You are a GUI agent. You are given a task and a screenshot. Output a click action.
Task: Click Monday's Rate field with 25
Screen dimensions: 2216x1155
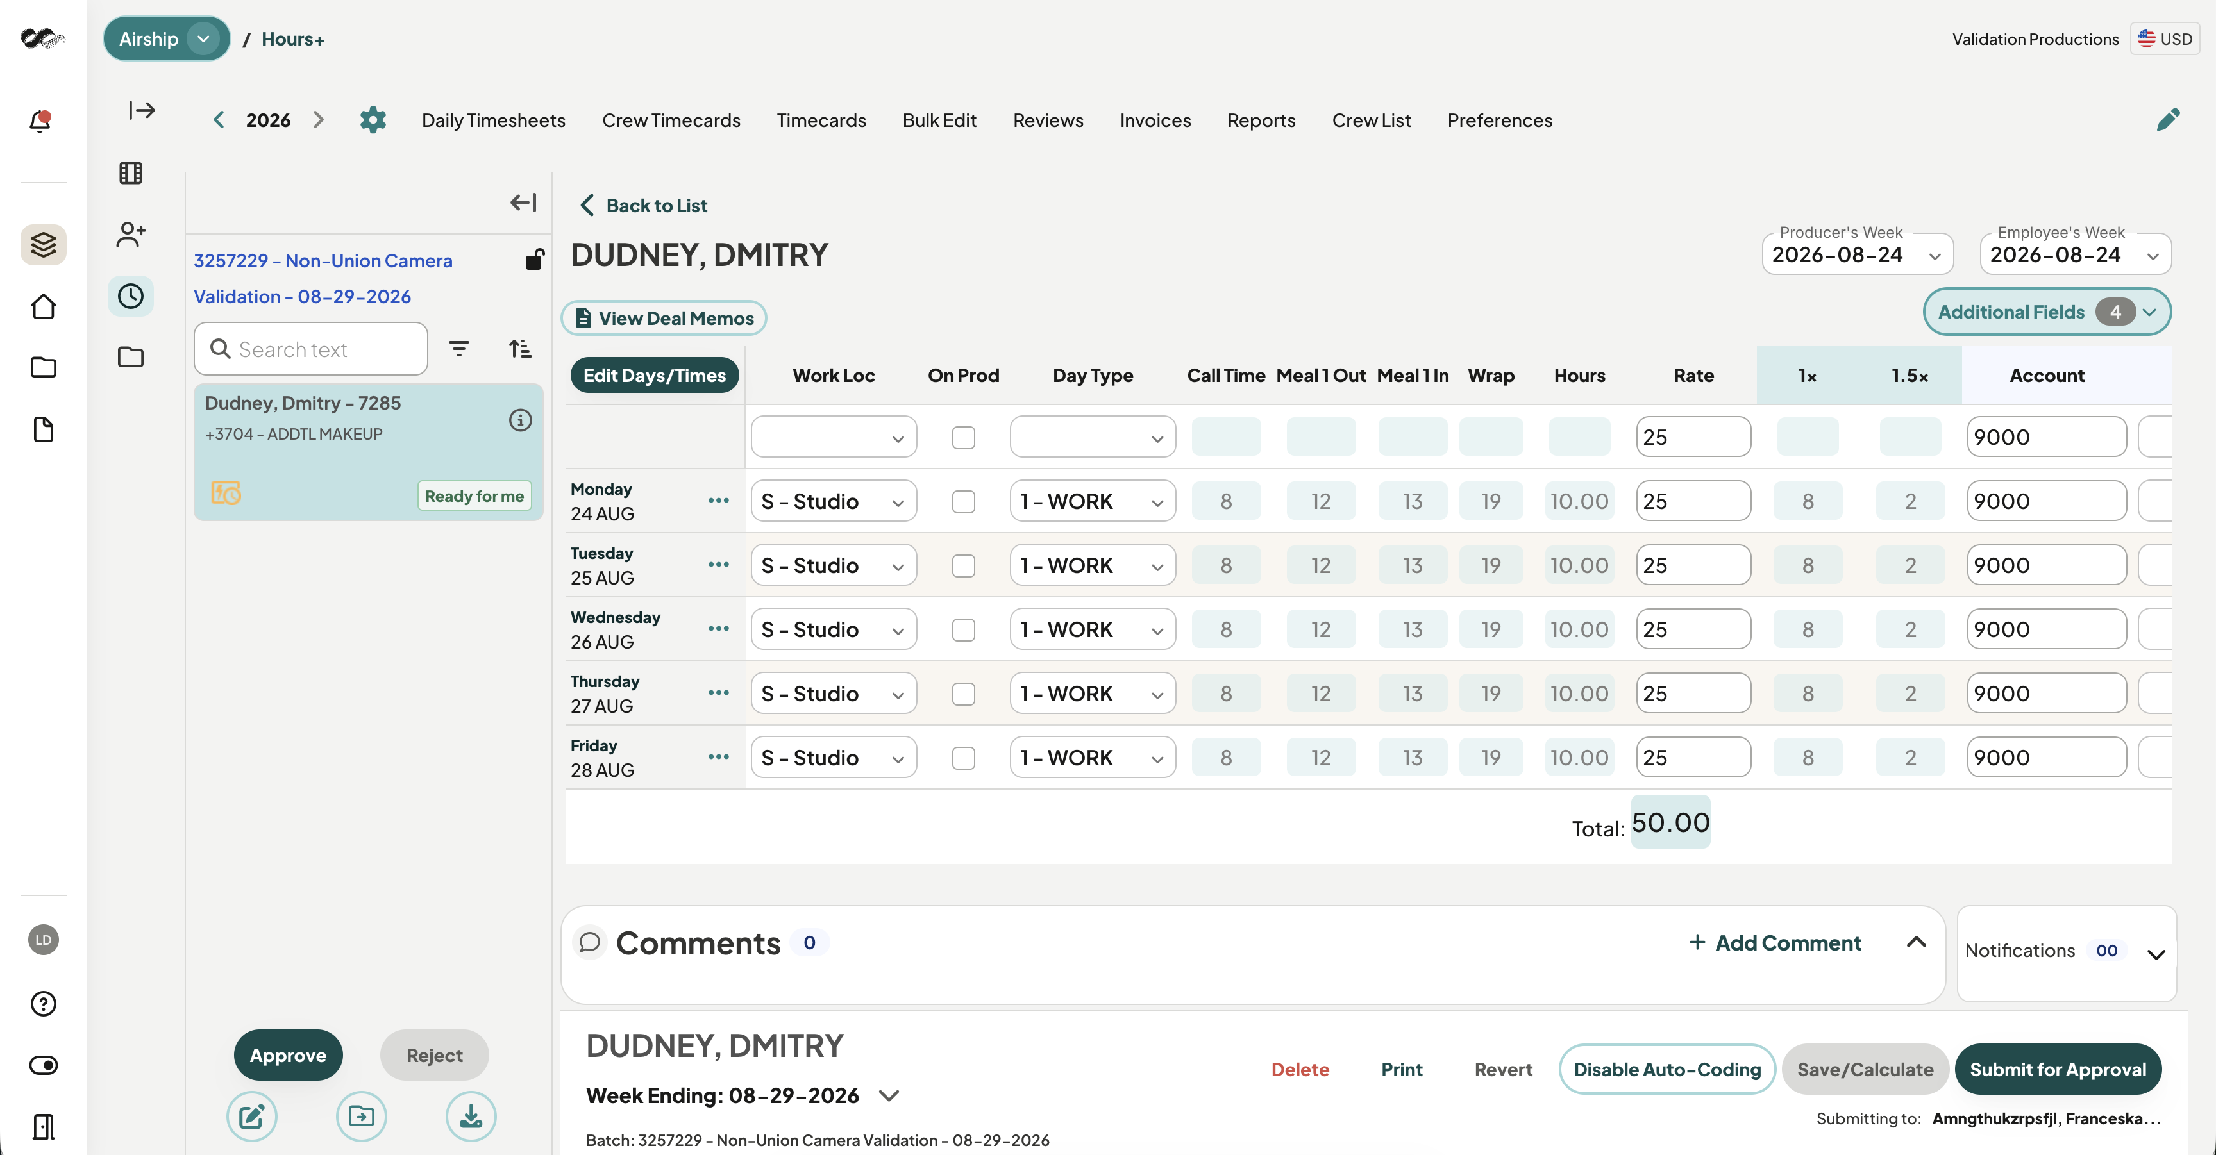click(1693, 501)
